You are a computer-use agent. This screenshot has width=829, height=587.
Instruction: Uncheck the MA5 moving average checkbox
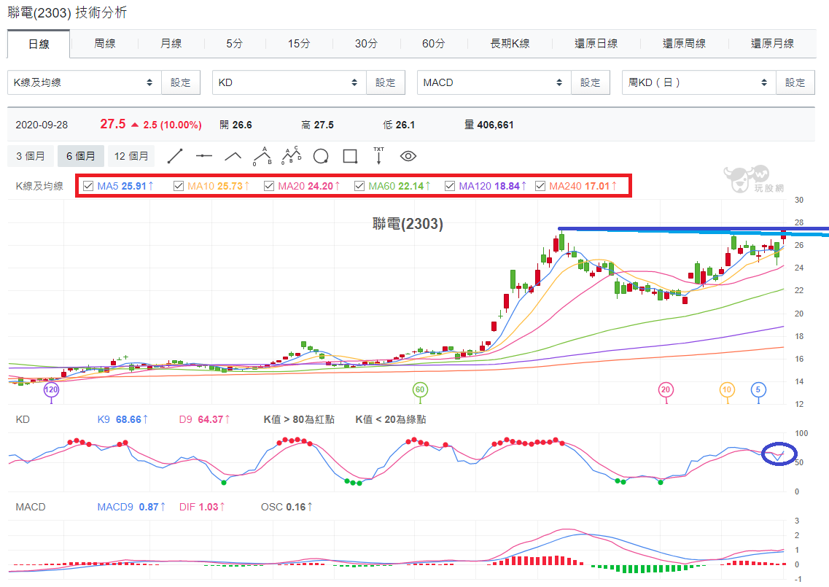click(x=88, y=186)
